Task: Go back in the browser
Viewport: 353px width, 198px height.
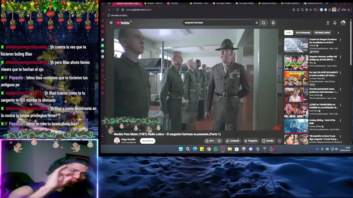Action: click(109, 10)
